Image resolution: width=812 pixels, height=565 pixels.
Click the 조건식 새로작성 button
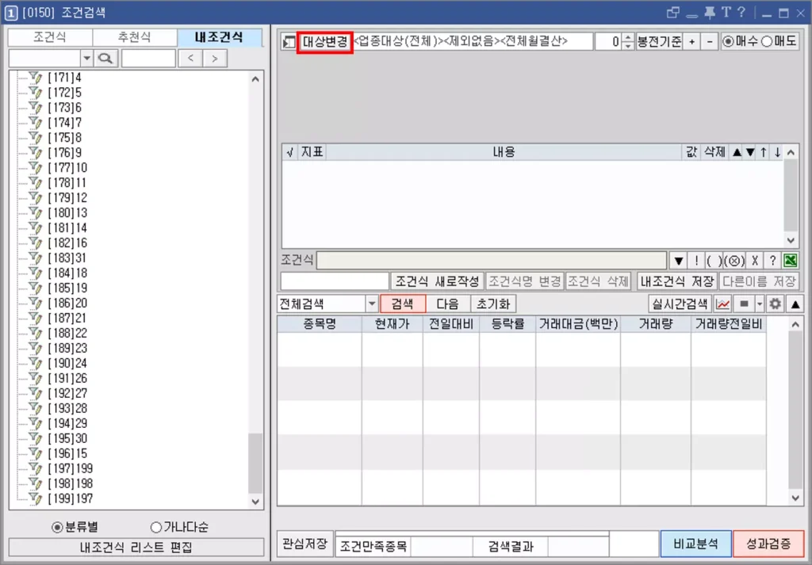pos(437,281)
